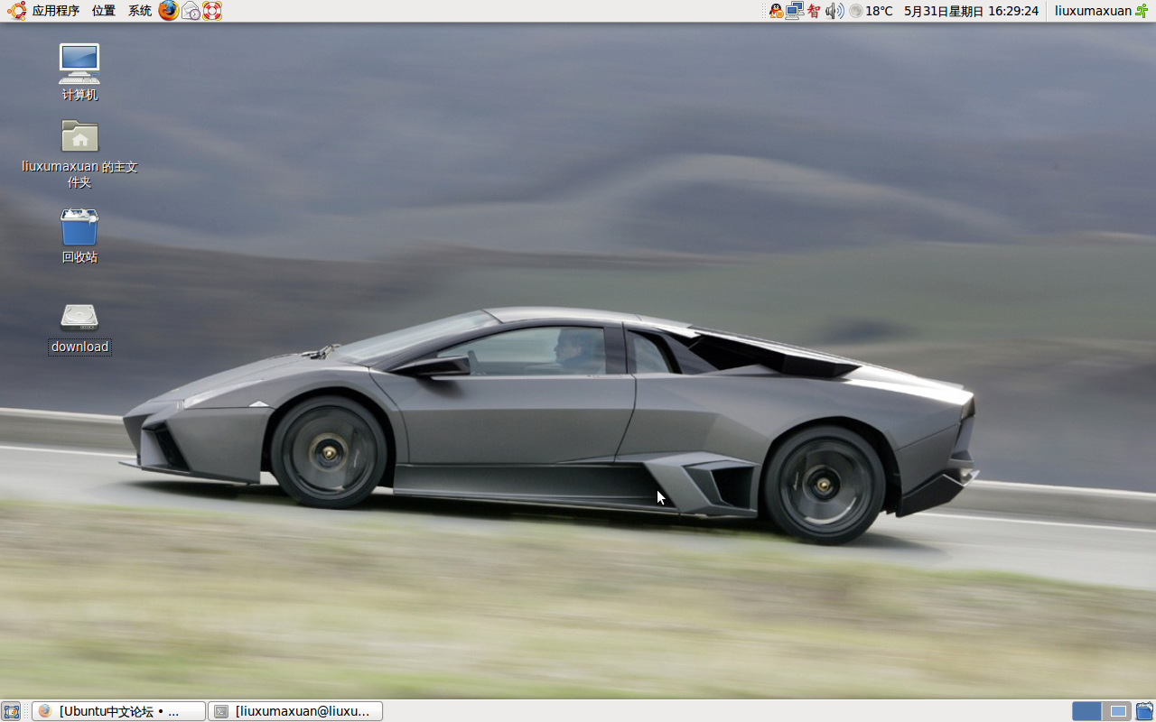Open the lifebuoy Help launcher icon
This screenshot has width=1156, height=722.
point(212,11)
